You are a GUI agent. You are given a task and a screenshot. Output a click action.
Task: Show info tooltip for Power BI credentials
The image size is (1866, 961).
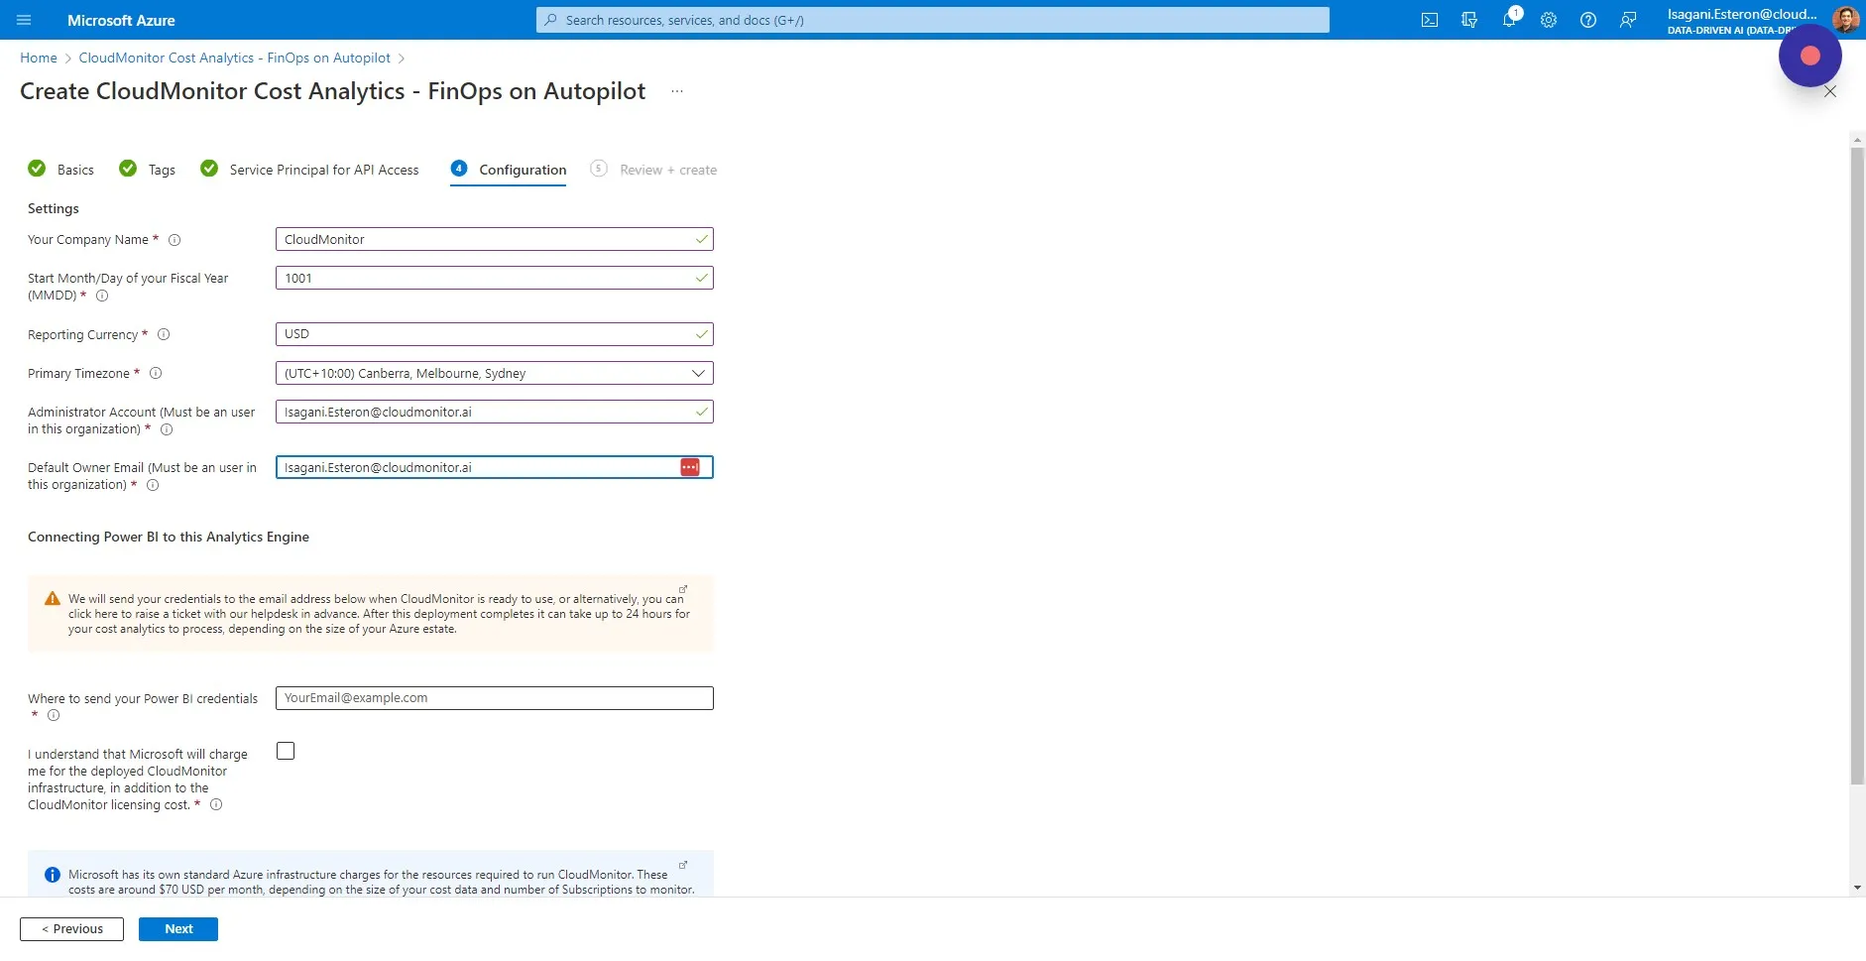click(x=54, y=716)
